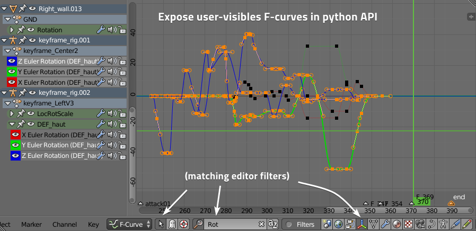Collapse the GND action
476x231 pixels.
coord(7,20)
